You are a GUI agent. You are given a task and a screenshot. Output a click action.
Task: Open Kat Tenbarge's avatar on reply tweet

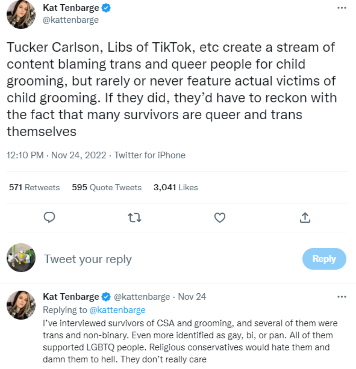[x=21, y=305]
